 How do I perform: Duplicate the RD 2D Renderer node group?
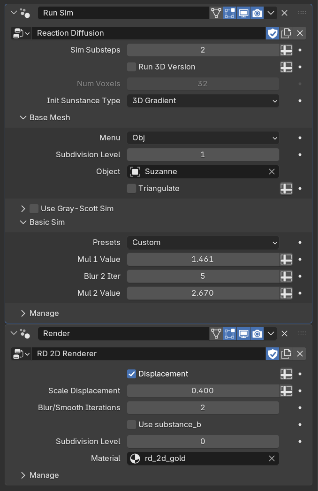coord(286,354)
